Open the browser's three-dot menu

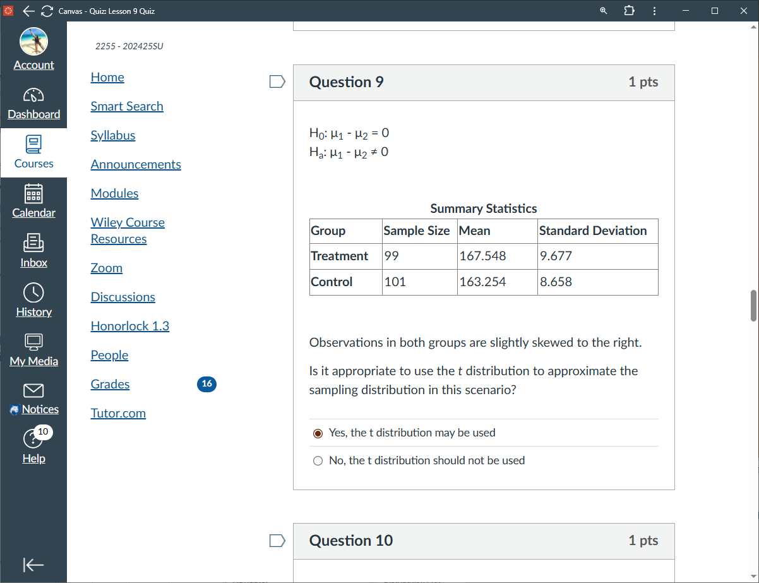click(x=654, y=11)
